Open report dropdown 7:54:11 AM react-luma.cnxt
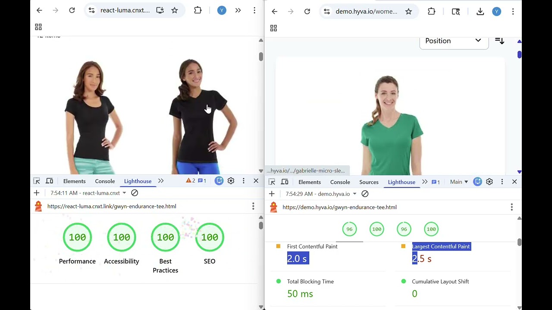The image size is (552, 310). click(x=88, y=193)
